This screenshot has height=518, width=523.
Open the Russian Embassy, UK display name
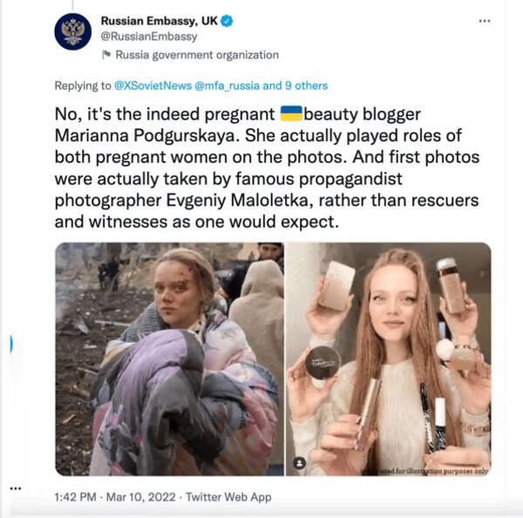160,21
